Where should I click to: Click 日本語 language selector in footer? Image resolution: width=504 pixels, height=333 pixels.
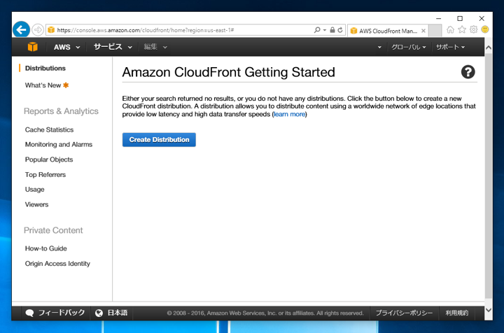111,313
